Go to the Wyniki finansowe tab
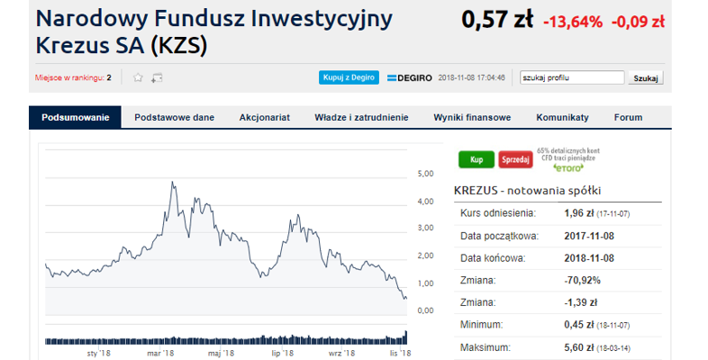Screen dimensions: 708x360 click(x=472, y=117)
